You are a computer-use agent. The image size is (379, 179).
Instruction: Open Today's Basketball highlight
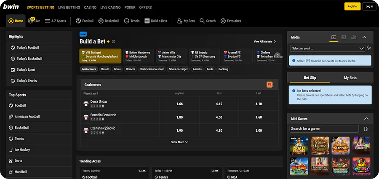pos(39,59)
